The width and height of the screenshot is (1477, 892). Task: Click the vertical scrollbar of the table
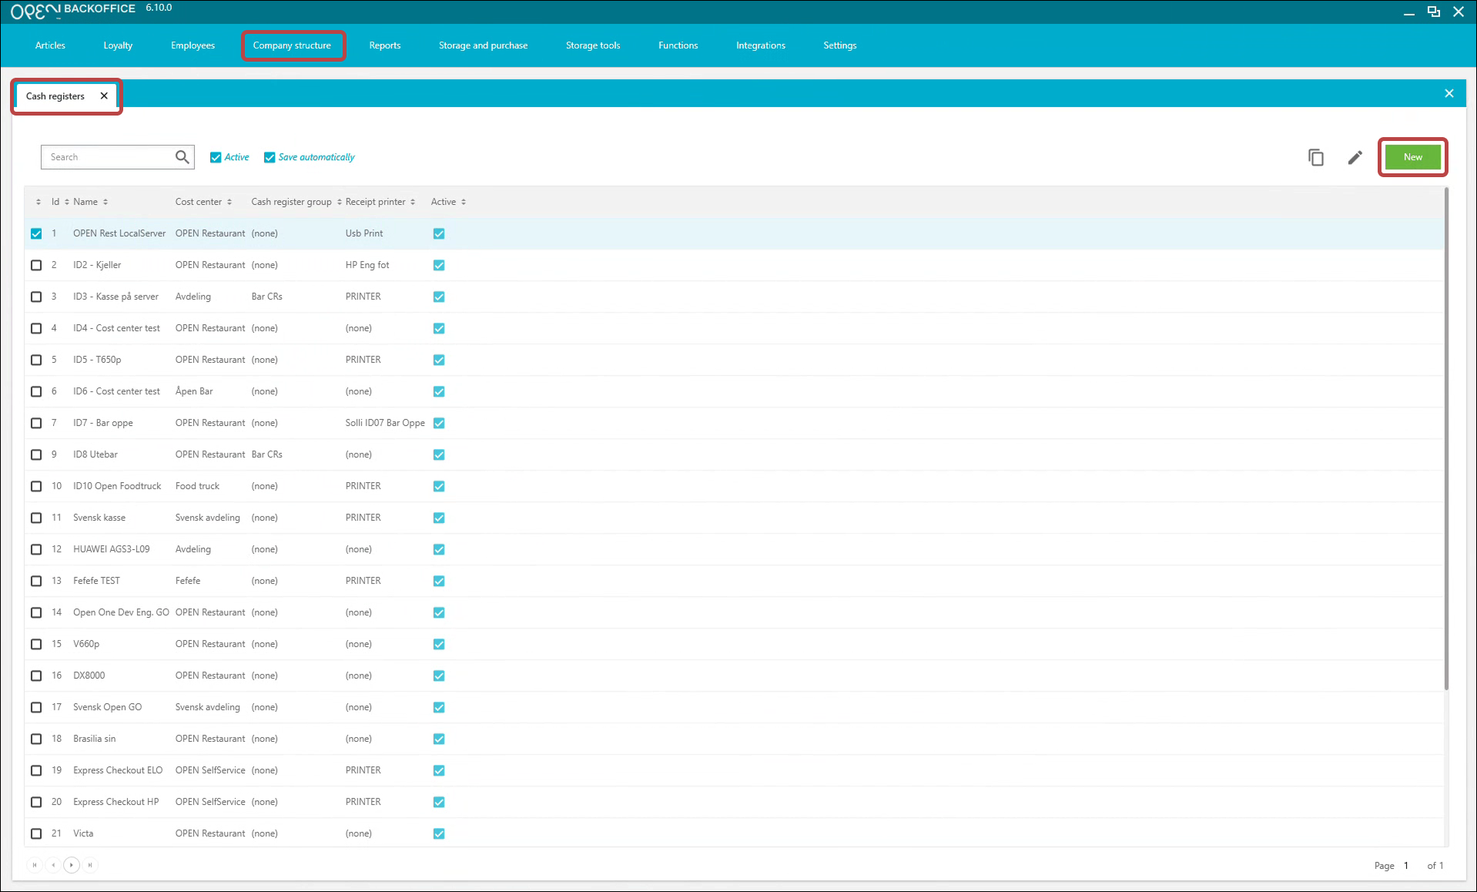(x=1446, y=439)
